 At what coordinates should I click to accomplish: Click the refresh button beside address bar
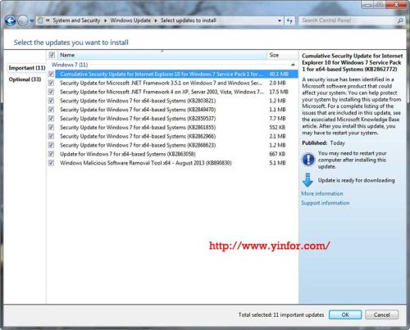[289, 20]
